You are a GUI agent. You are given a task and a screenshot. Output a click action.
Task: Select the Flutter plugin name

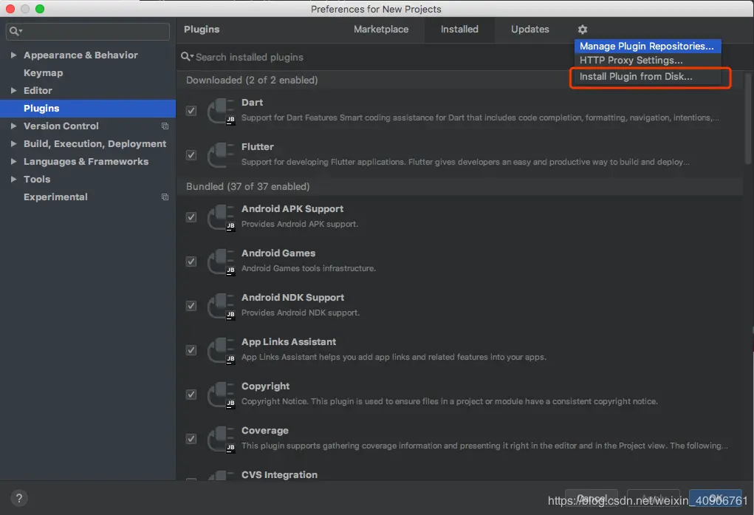pos(257,147)
